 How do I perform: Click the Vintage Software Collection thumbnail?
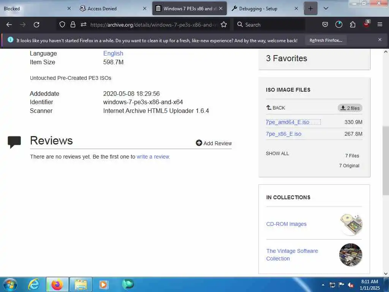coord(351,255)
